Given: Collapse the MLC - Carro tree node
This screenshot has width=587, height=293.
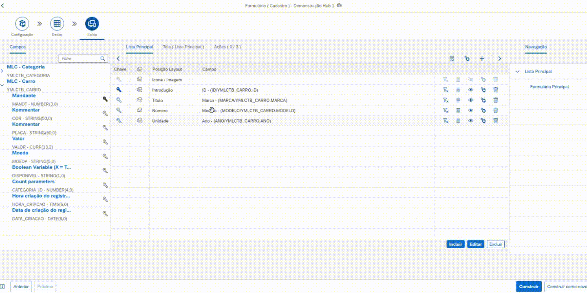Looking at the screenshot, I should point(2,85).
